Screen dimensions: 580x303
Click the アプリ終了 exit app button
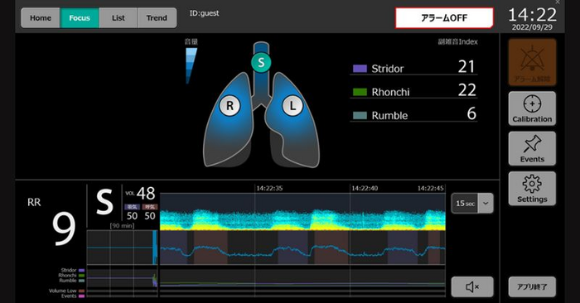[532, 286]
